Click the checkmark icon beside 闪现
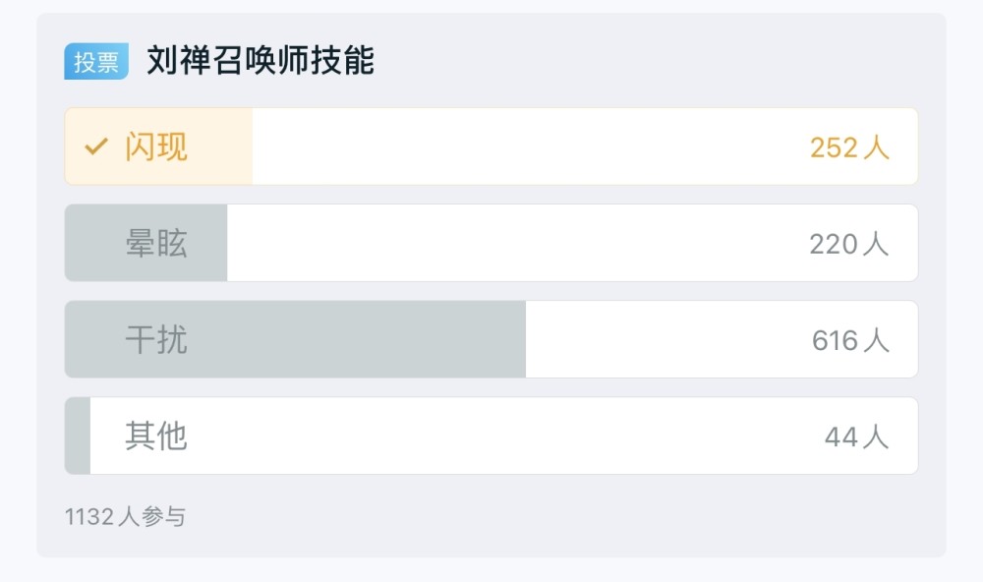983x582 pixels. pos(96,146)
